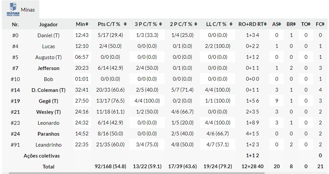Sort by Pts C/T % arrows
The width and height of the screenshot is (329, 174).
pos(125,24)
